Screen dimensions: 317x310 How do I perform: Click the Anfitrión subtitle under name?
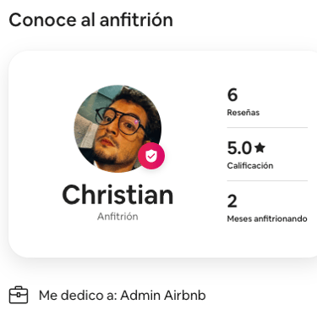(x=118, y=217)
